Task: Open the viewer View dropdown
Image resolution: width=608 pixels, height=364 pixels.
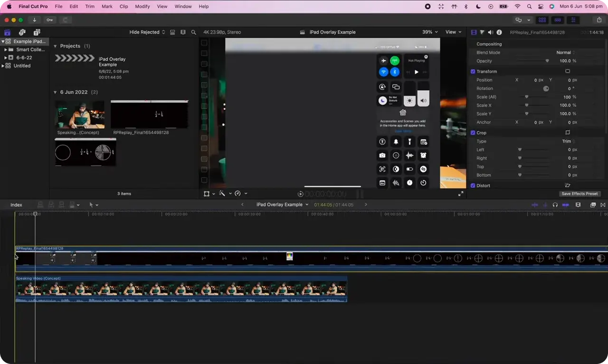Action: (453, 32)
